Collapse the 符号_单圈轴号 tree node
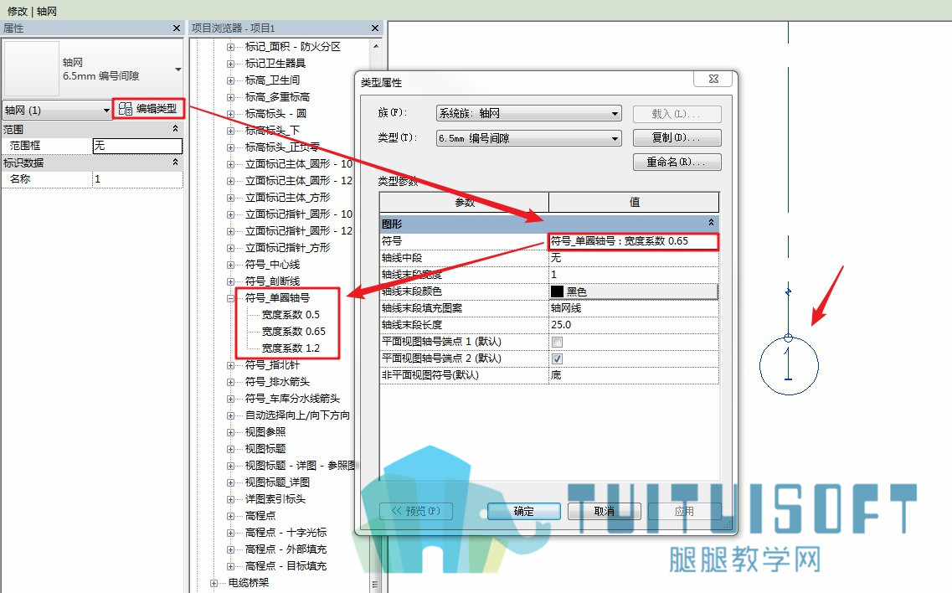 (x=231, y=298)
